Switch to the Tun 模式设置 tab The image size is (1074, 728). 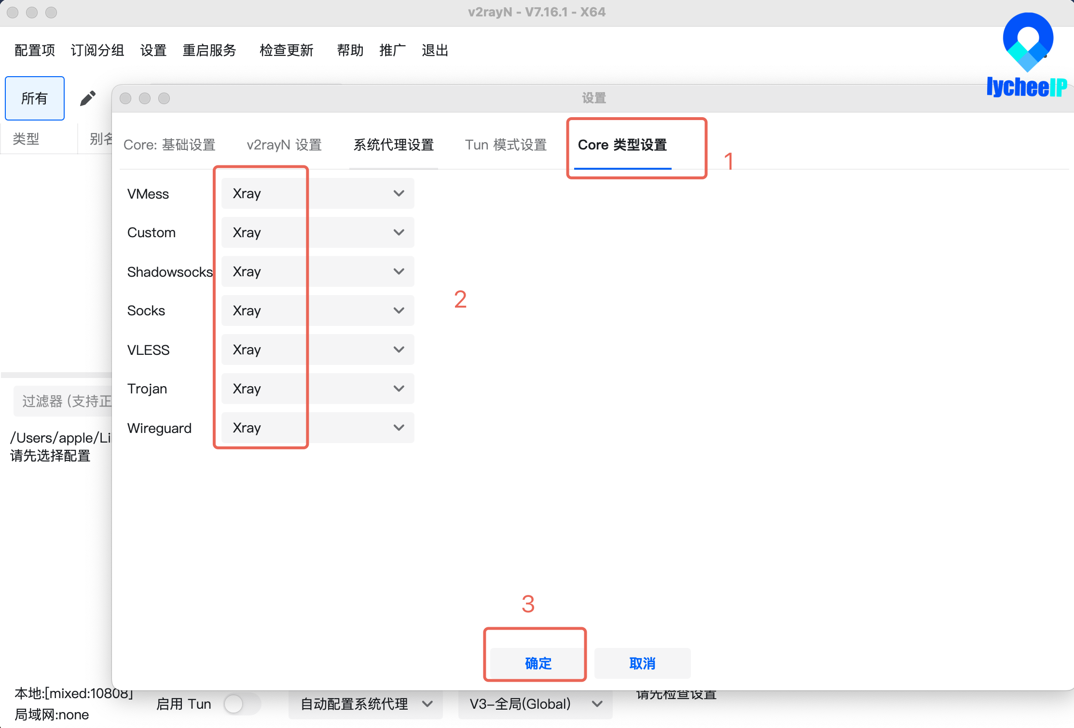pyautogui.click(x=506, y=145)
